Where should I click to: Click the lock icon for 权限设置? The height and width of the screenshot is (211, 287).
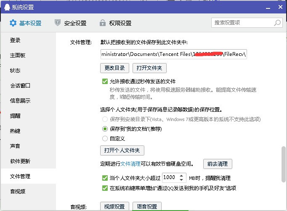pos(103,23)
